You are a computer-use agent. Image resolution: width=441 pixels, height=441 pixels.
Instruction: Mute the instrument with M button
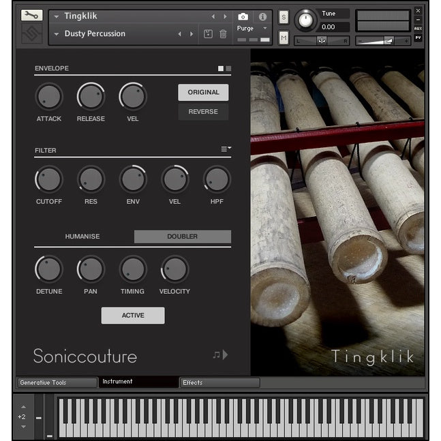tap(284, 37)
